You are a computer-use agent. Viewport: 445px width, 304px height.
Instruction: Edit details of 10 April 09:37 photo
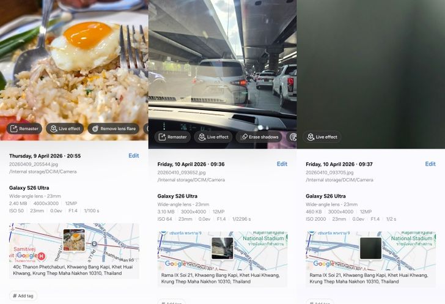tap(430, 164)
